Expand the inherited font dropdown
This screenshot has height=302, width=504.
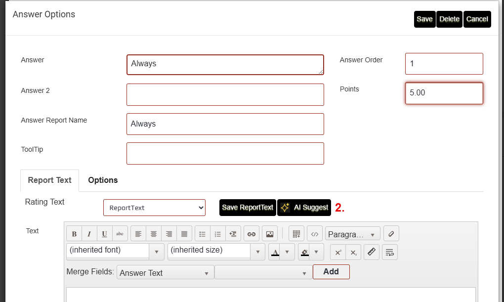[x=157, y=252]
